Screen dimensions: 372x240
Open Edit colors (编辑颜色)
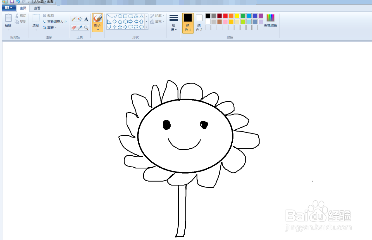tap(270, 21)
